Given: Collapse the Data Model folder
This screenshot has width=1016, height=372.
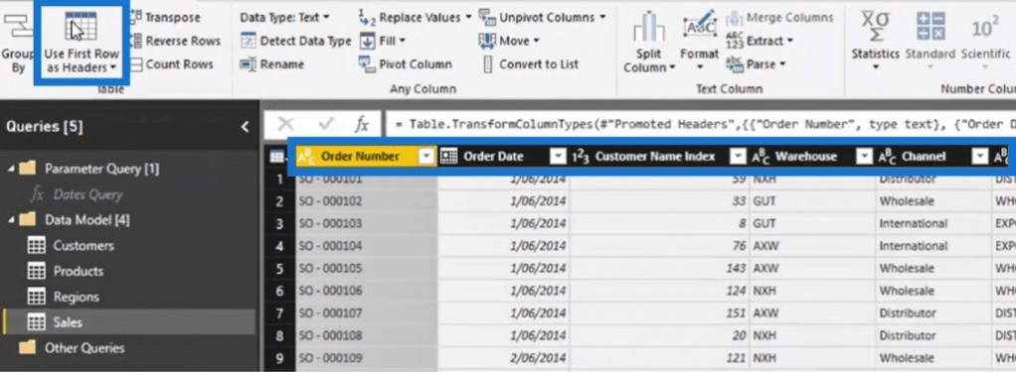Looking at the screenshot, I should (11, 220).
